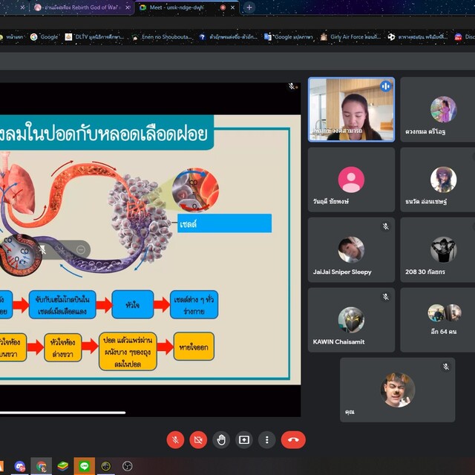Open the tile showing 64 other participants

point(444,320)
